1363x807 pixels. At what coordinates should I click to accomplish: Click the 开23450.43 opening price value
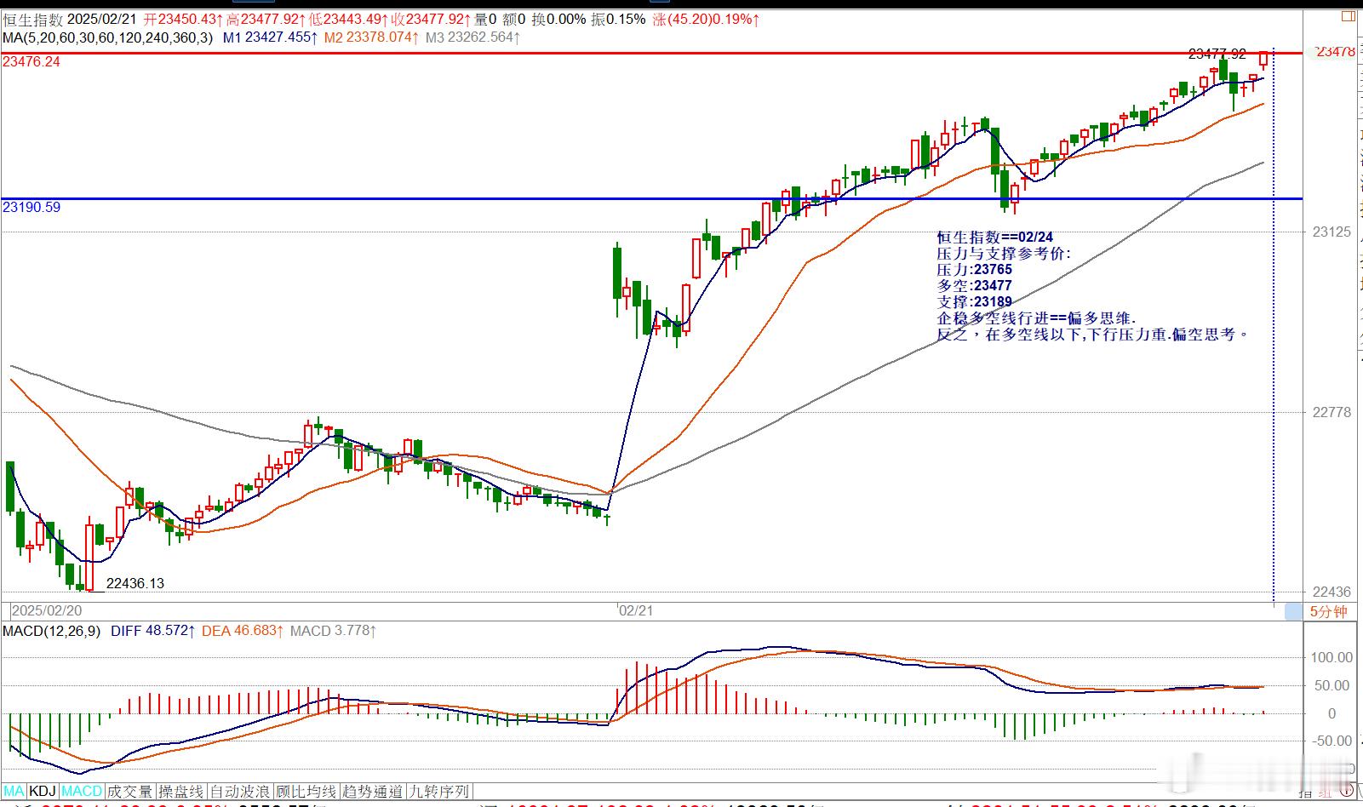click(x=184, y=19)
